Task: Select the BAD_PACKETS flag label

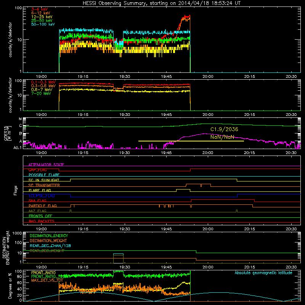Action: (42, 221)
